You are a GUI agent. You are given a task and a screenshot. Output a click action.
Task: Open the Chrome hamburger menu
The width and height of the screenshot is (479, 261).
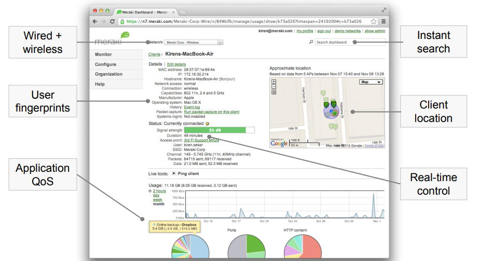click(x=384, y=21)
